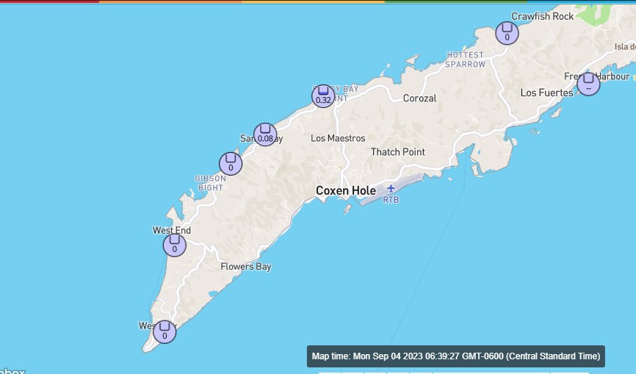This screenshot has width=636, height=374.
Task: Select the Corozal label on map
Action: [419, 98]
